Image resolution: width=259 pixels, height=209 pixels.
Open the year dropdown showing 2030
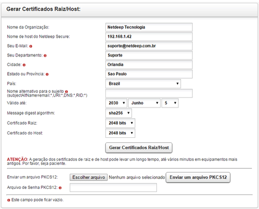pyautogui.click(x=116, y=103)
